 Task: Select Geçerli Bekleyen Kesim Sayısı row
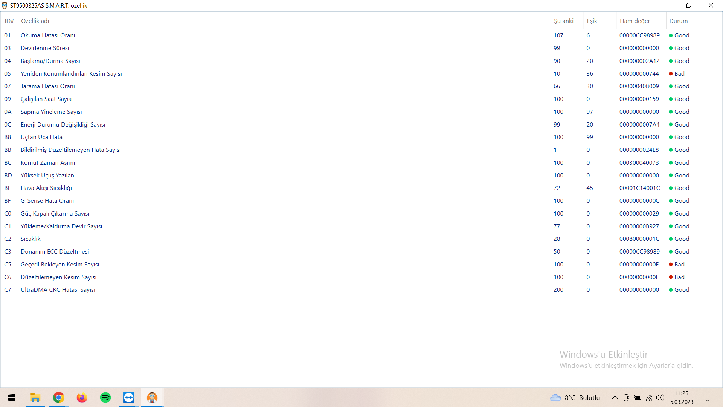point(60,265)
